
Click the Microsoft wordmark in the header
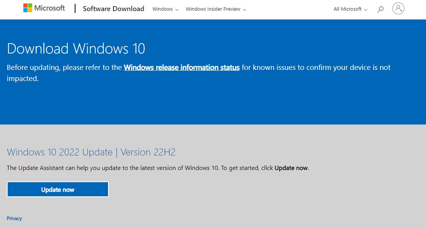click(49, 7)
